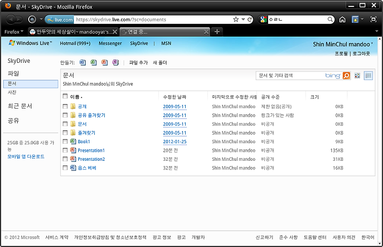Check the box for 문서 folder
Image resolution: width=383 pixels, height=247 pixels.
pyautogui.click(x=65, y=124)
